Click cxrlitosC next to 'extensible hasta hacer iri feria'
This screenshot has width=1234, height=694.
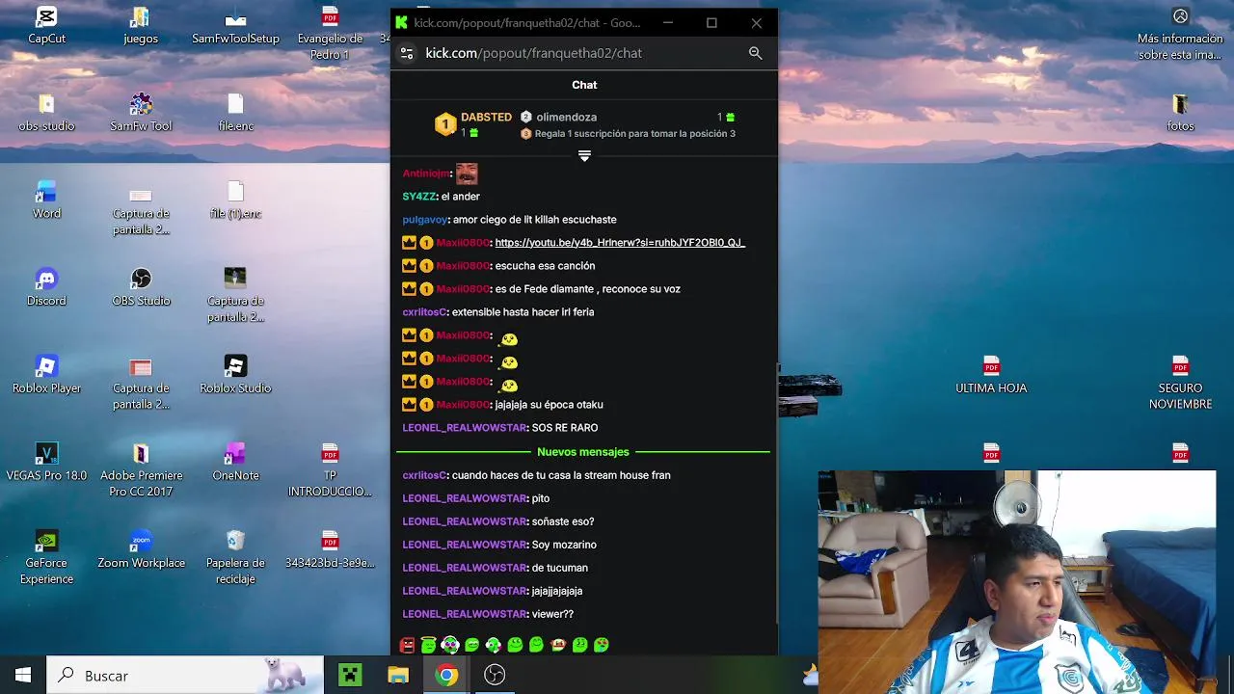point(424,312)
